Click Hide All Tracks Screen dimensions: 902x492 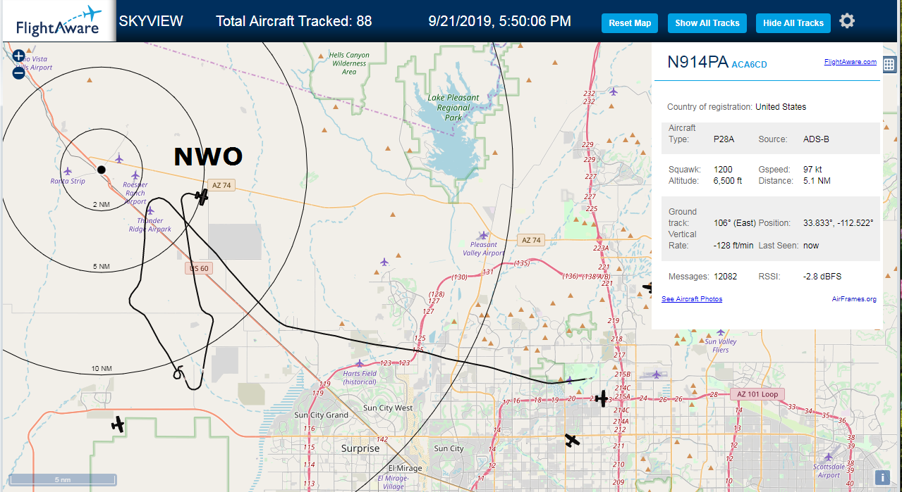coord(793,23)
